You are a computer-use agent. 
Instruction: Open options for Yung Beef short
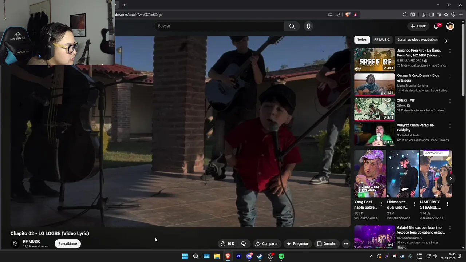(382, 204)
